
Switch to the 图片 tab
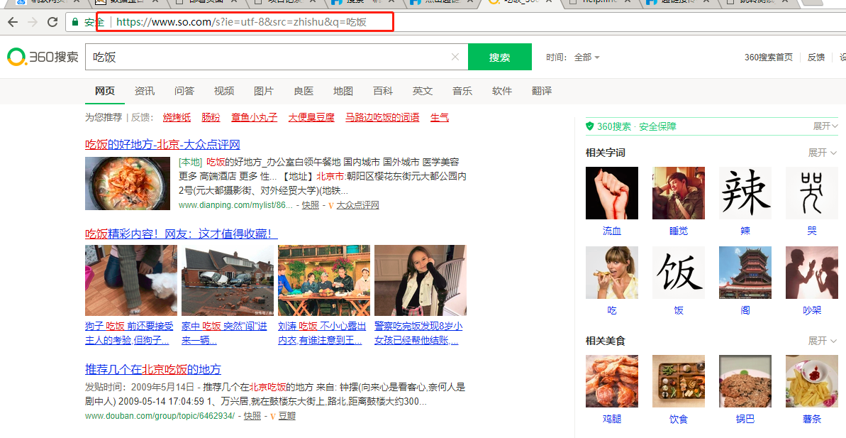pyautogui.click(x=264, y=91)
